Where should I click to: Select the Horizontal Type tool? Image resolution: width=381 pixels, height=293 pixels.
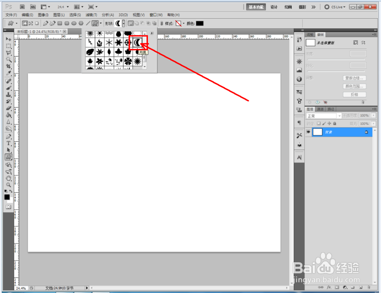point(8,143)
